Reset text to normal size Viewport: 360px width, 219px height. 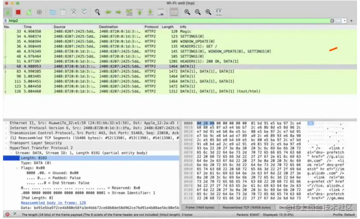pos(208,12)
